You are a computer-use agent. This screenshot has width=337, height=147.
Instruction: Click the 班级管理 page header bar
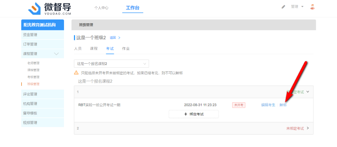point(194,25)
